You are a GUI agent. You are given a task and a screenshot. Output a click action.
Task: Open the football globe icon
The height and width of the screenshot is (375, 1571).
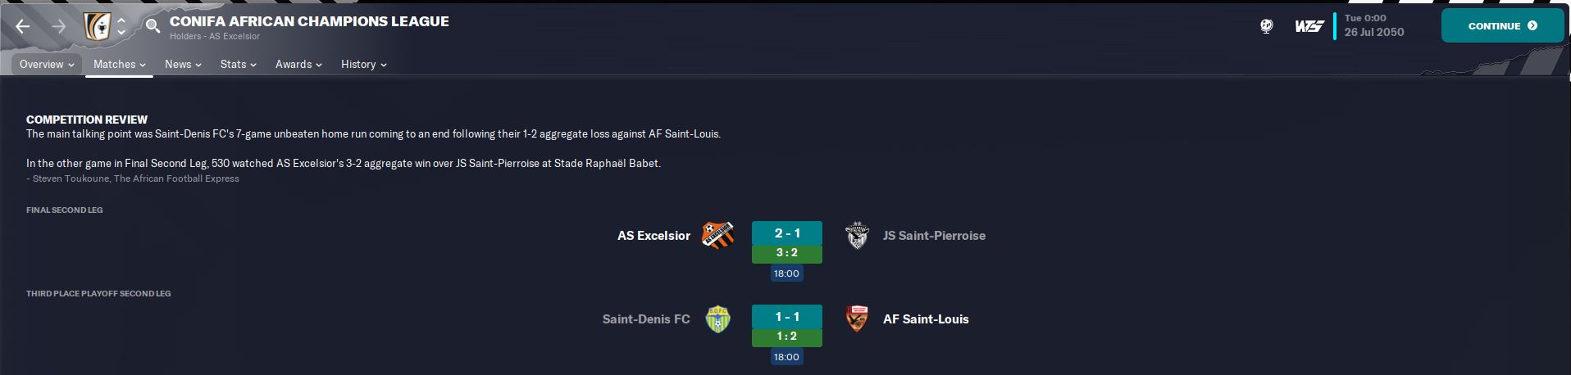click(x=1267, y=26)
